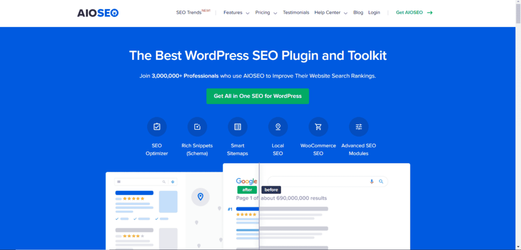Click the microphone icon in the Google mockup
The height and width of the screenshot is (250, 521).
click(372, 181)
